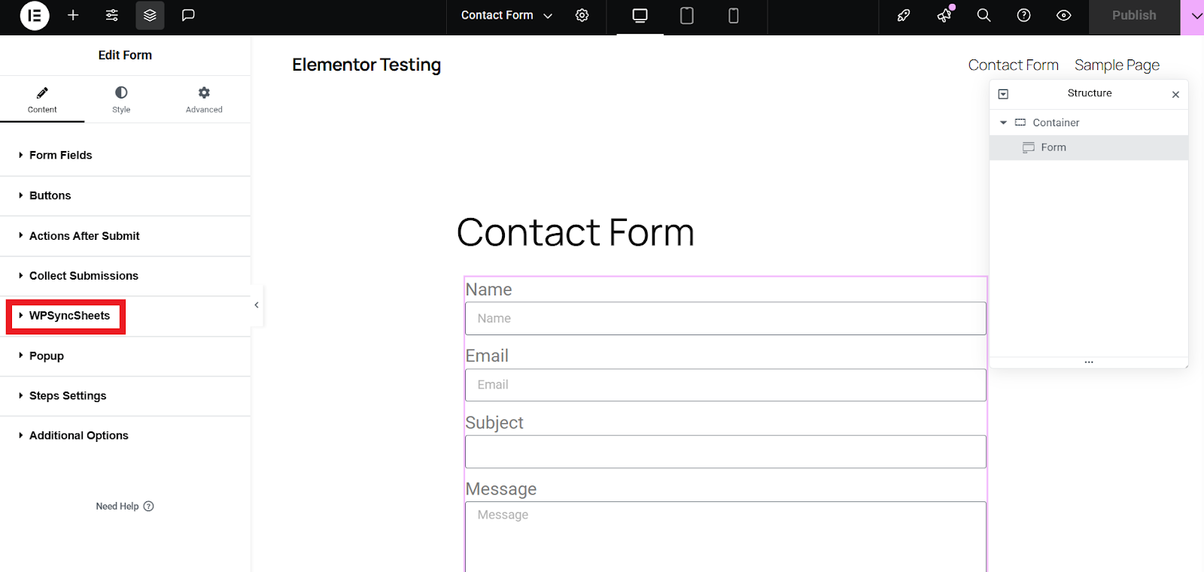Expand the WPSyncSheets section

(125, 316)
